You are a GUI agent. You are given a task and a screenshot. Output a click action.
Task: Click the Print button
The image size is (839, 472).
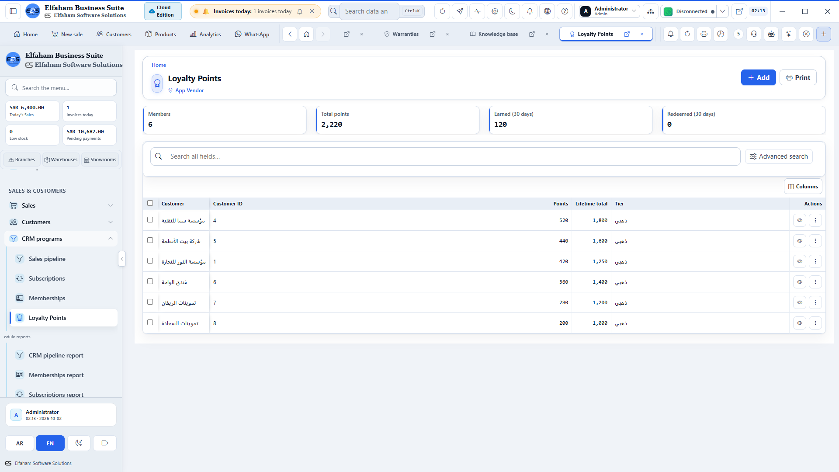click(798, 77)
